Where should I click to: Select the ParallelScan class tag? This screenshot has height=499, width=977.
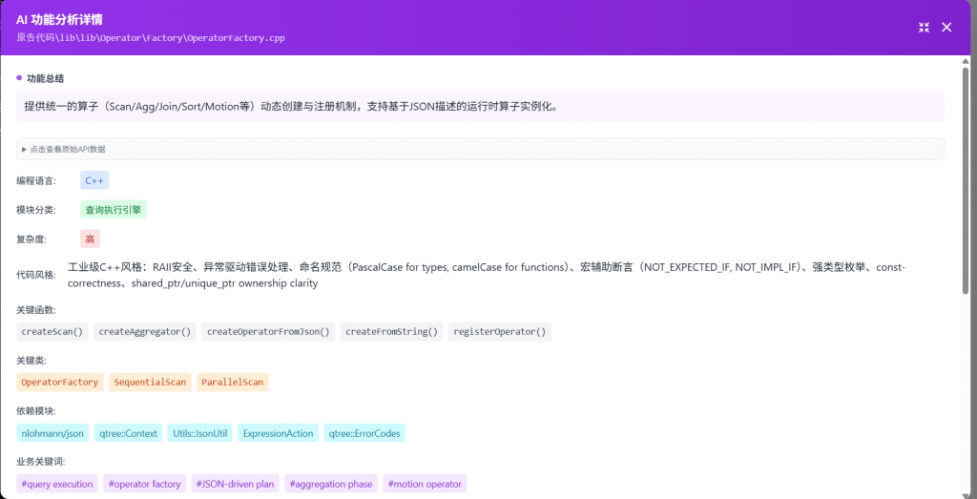click(x=233, y=383)
